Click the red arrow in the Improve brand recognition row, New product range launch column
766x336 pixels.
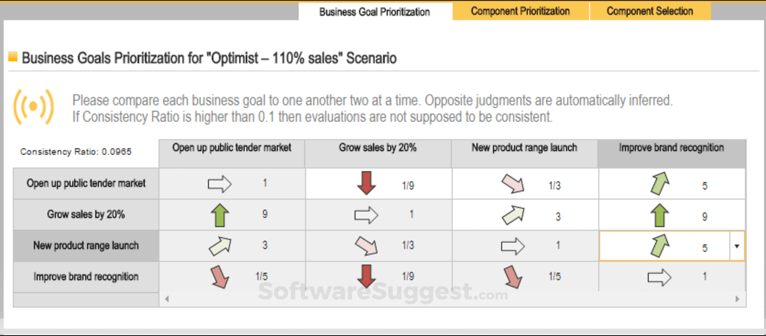(x=513, y=277)
